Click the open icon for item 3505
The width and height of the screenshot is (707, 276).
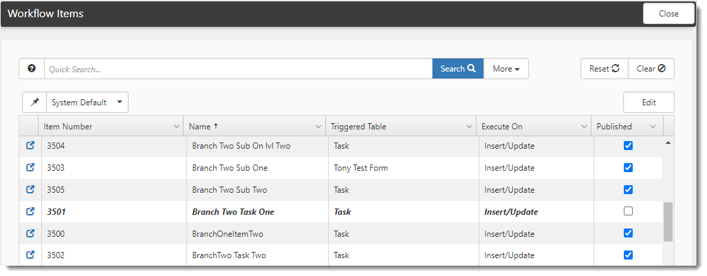[x=30, y=190]
